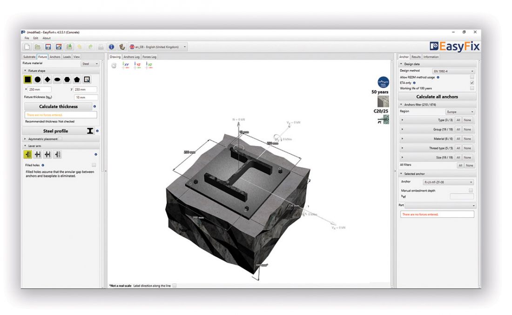Screen dimensions: 512x315
Task: Click the info icon beside Calculate thickness
Action: 94,107
